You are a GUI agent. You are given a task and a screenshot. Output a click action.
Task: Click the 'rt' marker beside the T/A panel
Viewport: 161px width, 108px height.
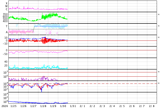(x=158, y=26)
